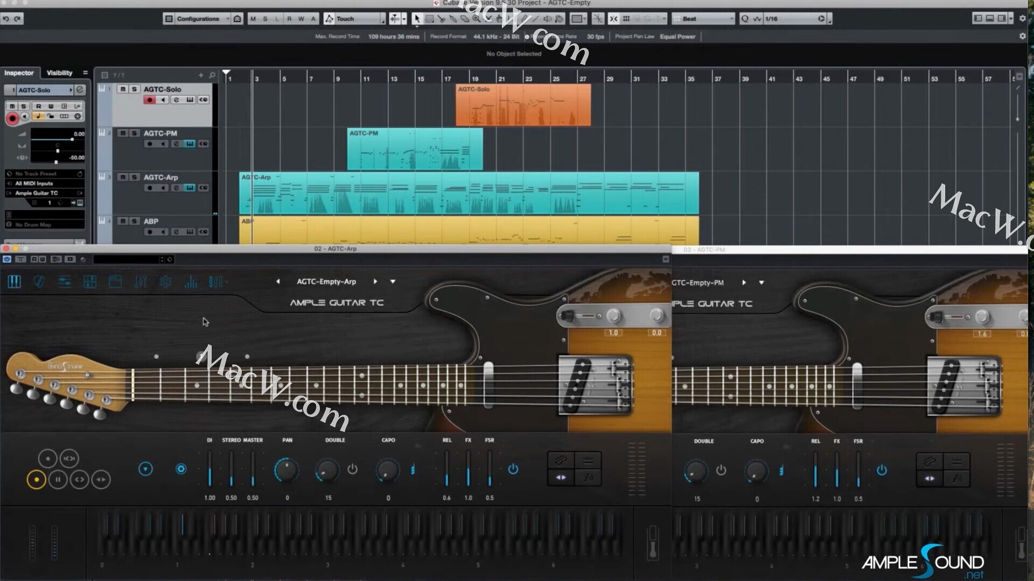Viewport: 1034px width, 581px height.
Task: Select the AGTC-Solo track name
Action: pyautogui.click(x=162, y=90)
